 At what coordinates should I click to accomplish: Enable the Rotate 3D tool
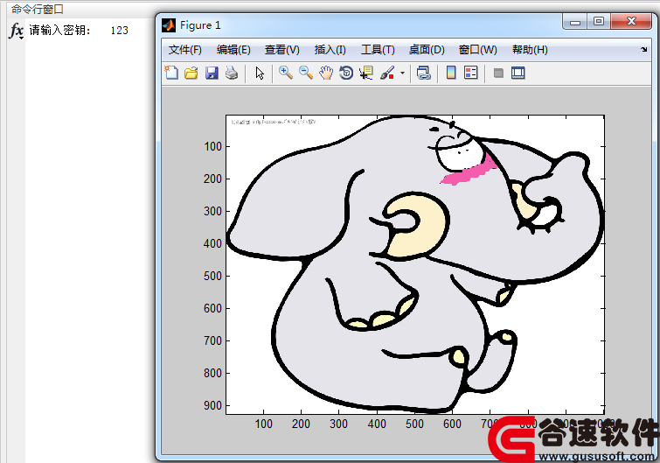pos(346,73)
